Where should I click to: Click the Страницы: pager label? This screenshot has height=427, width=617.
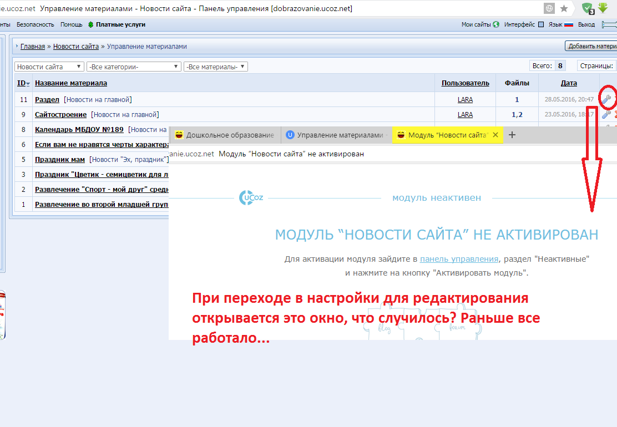596,65
